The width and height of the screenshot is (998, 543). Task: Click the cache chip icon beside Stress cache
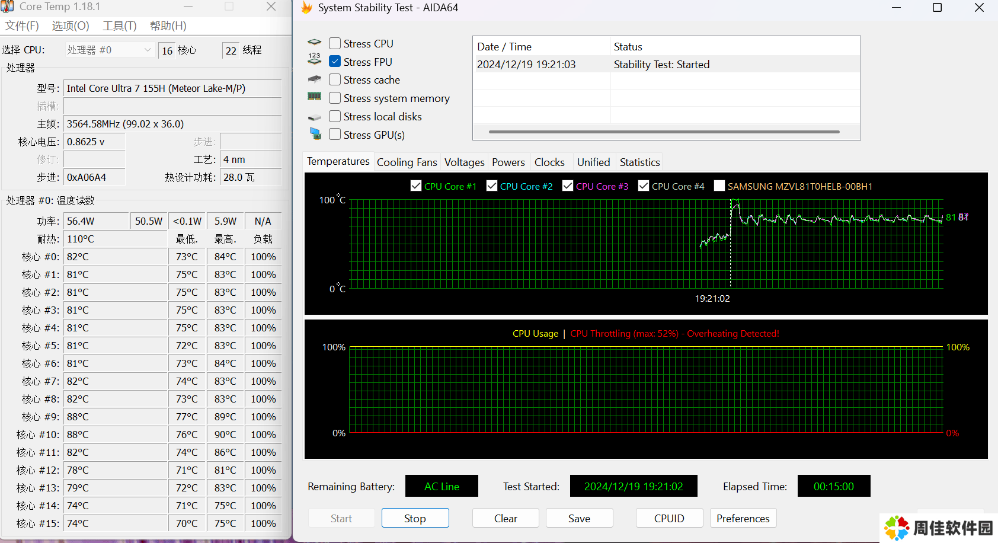tap(315, 79)
